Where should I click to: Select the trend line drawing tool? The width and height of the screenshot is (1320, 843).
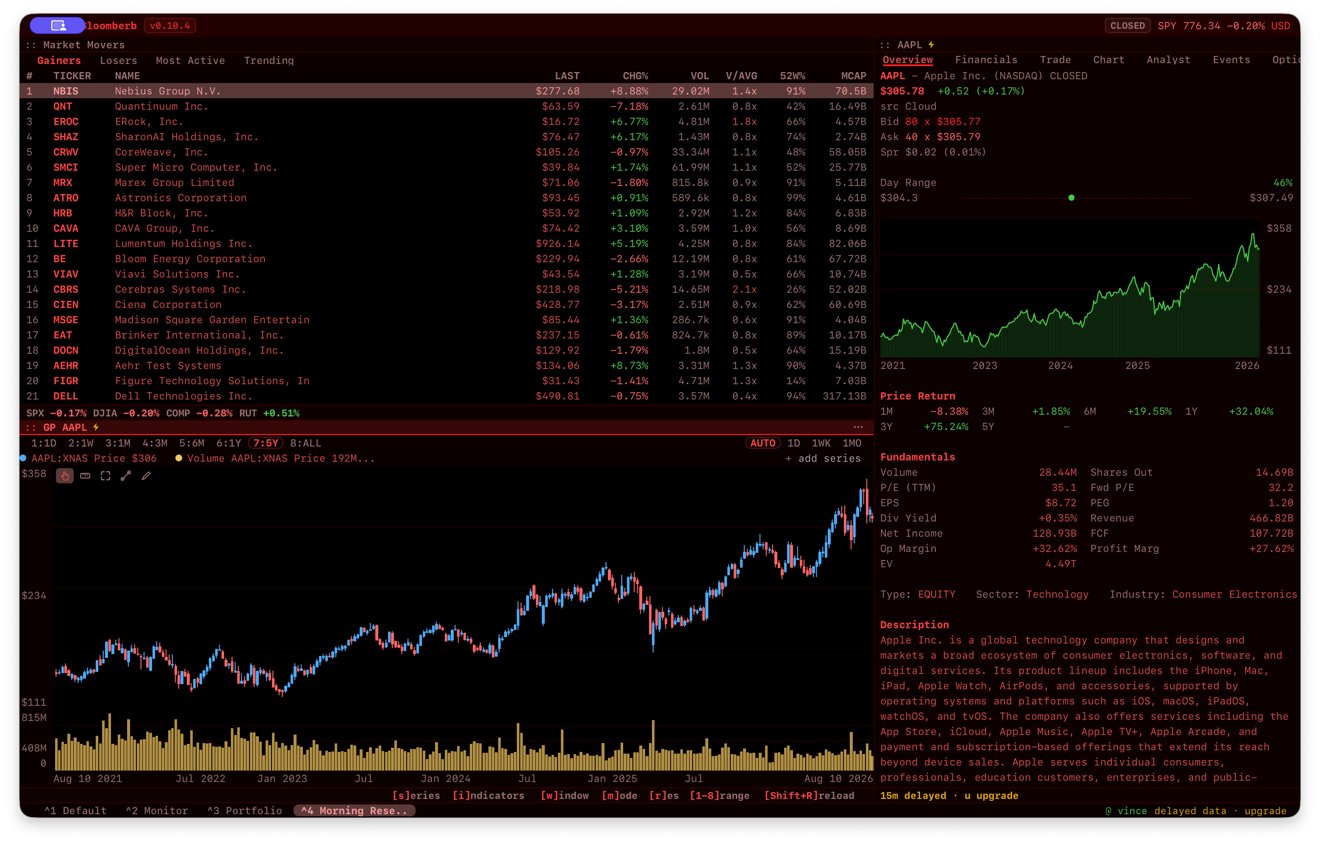(125, 476)
